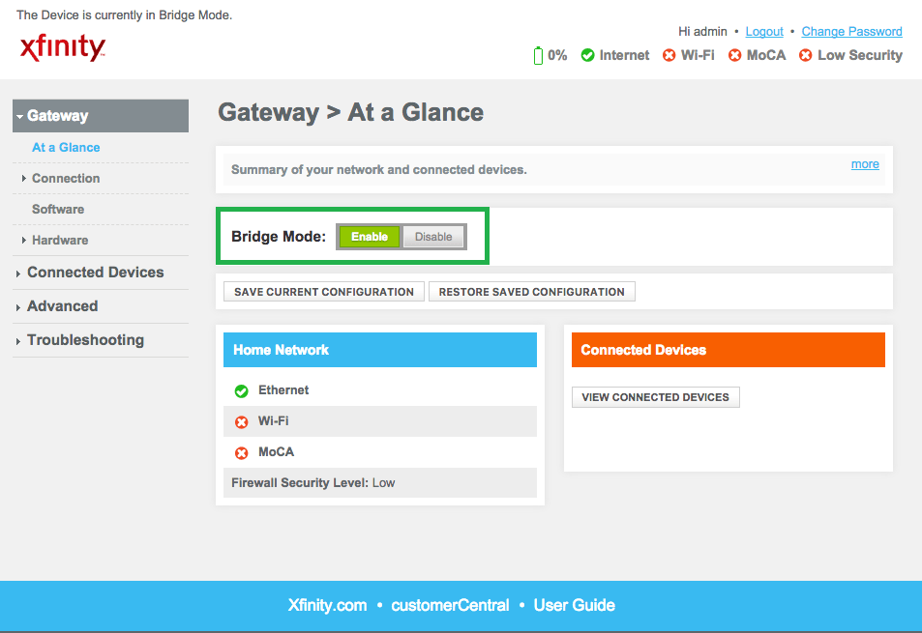Click the 'Hi admin' greeting text

click(x=702, y=32)
